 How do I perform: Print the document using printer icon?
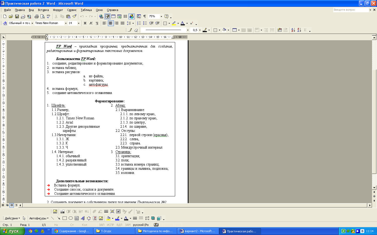36,16
